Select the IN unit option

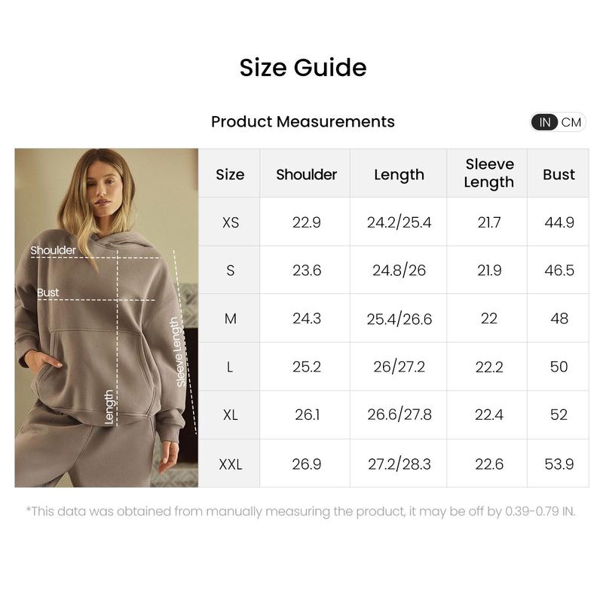point(545,122)
